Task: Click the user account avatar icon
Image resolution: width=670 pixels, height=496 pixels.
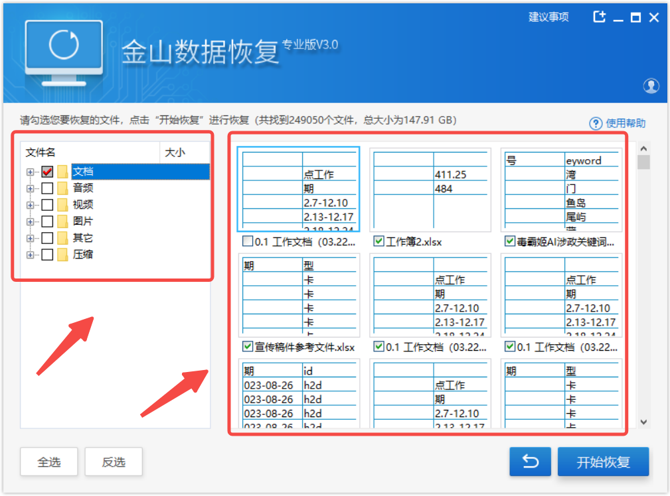Action: pos(651,86)
